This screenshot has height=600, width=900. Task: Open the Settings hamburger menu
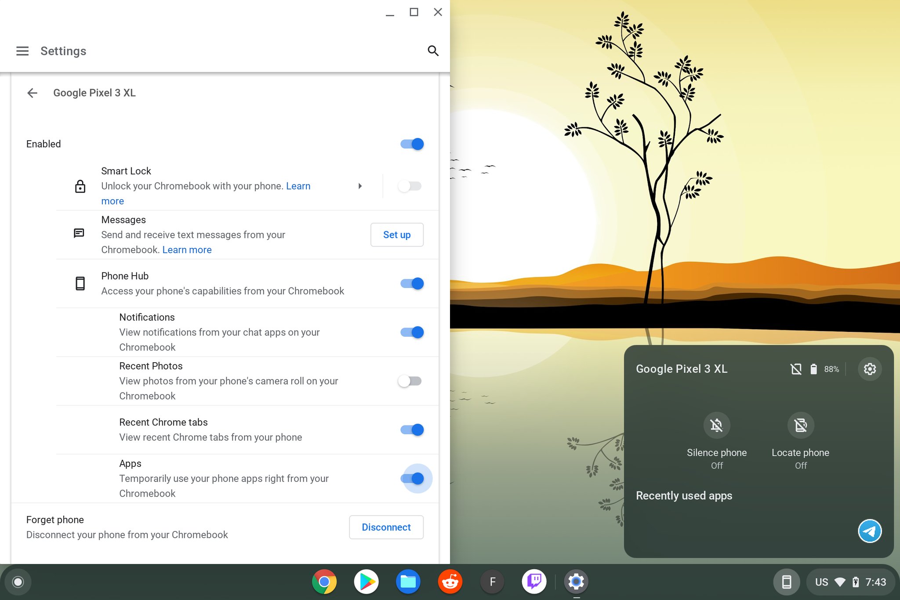[22, 51]
